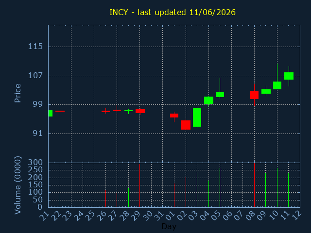Screen dimensions: 311x233
Task: Select the red candlestick for day 27
Action: coord(117,110)
